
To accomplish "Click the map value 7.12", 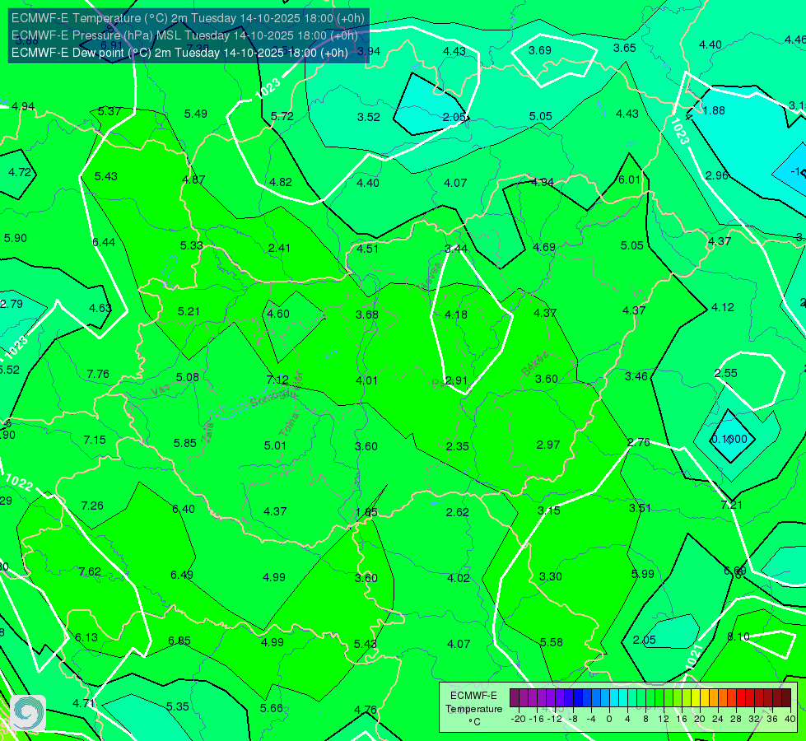I will tap(277, 380).
